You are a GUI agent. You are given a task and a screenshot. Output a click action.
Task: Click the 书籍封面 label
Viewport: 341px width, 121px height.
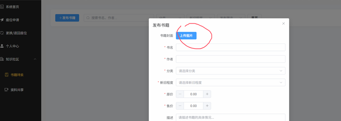click(167, 35)
